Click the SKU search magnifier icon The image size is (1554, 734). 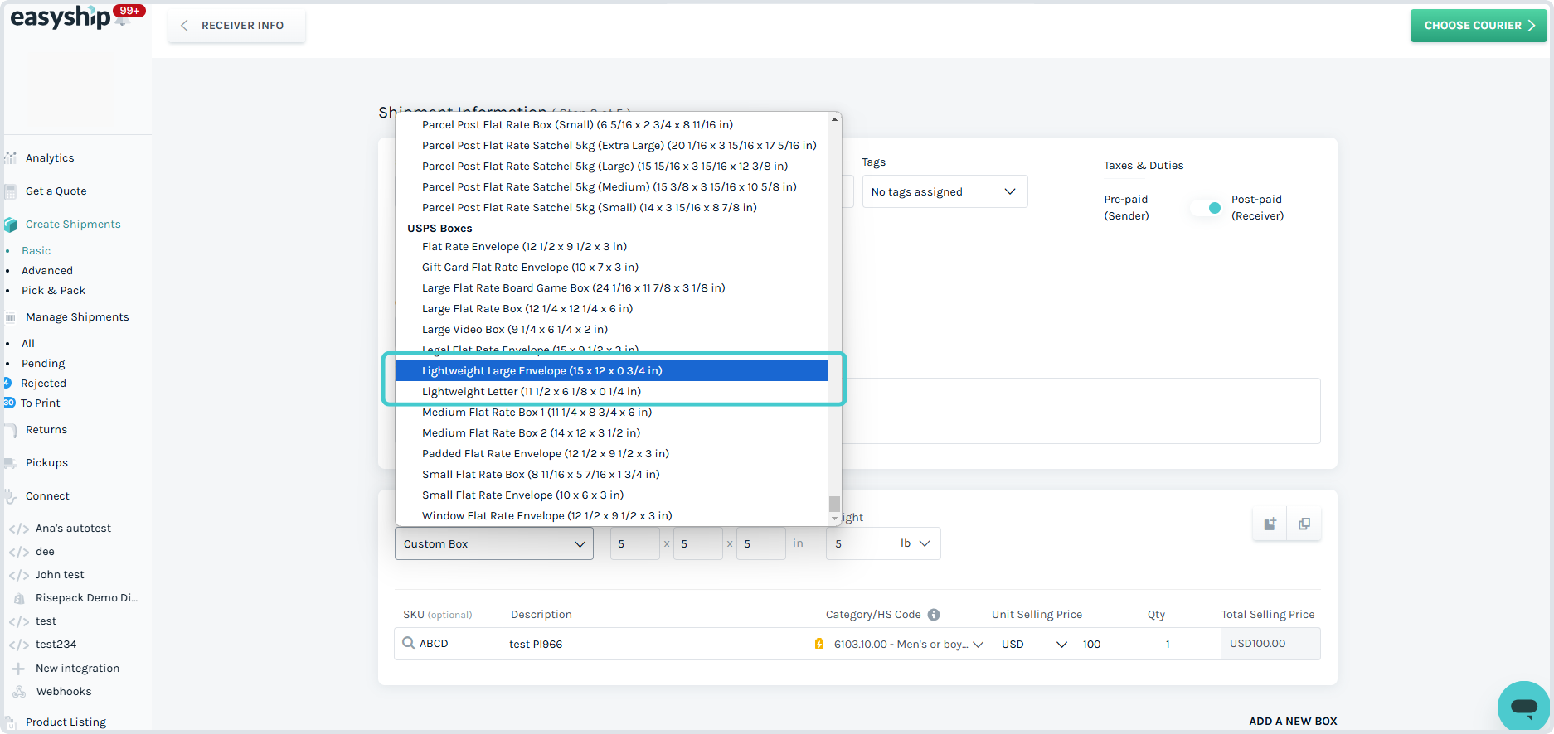coord(408,643)
